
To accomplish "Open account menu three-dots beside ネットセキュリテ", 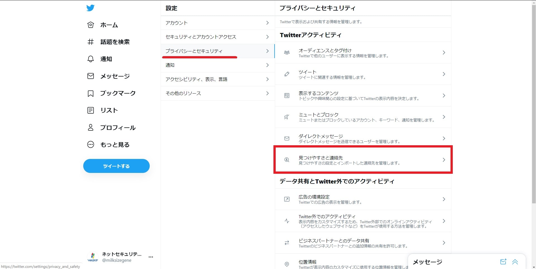I will (x=151, y=257).
